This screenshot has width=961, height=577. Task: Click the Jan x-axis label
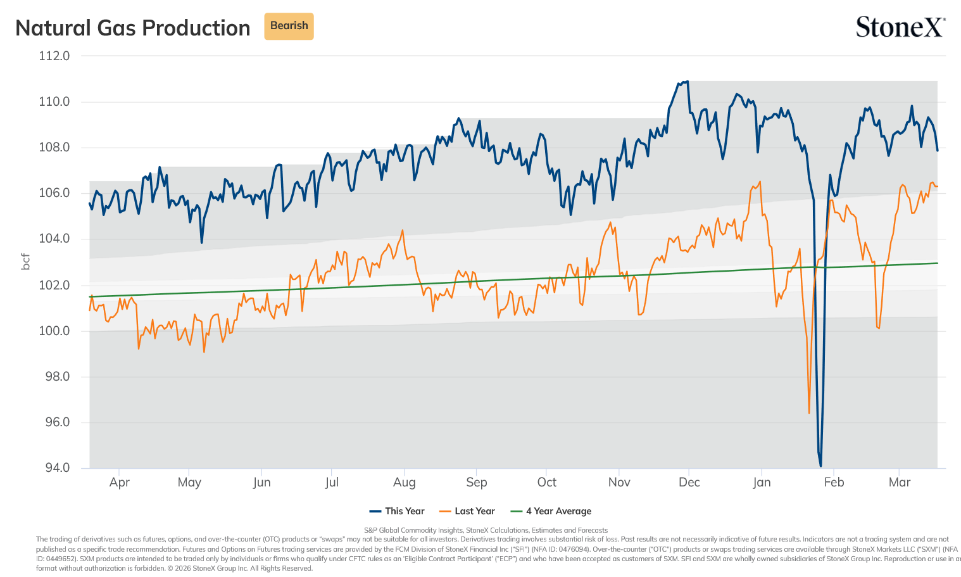click(x=762, y=483)
